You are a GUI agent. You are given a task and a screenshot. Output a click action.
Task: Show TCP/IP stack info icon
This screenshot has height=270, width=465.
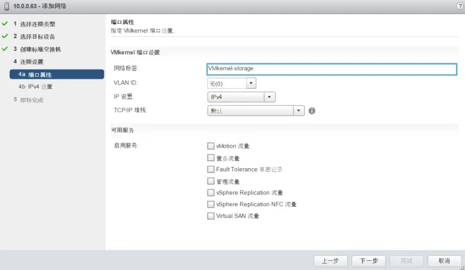coord(312,111)
